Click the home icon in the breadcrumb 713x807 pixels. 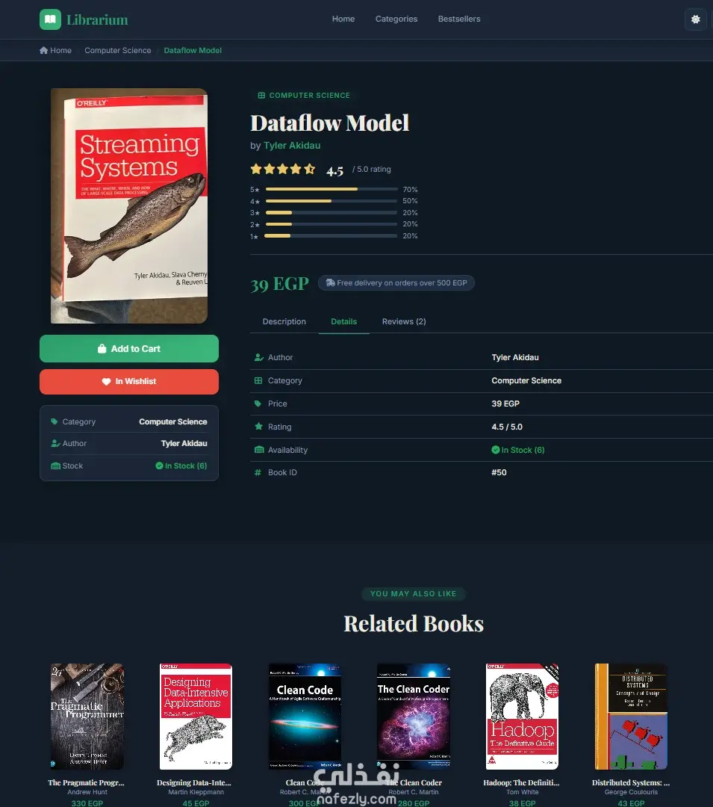[44, 51]
